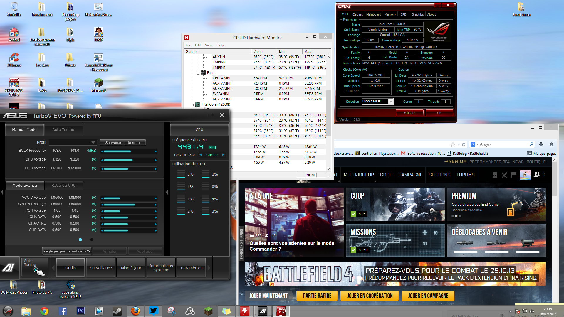
Task: Collapse Intel Core i7 2600K node
Action: pyautogui.click(x=192, y=104)
